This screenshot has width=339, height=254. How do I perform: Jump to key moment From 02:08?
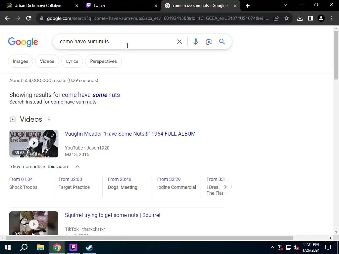tap(70, 179)
